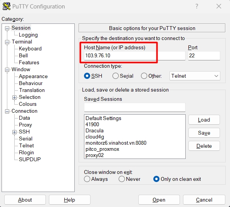Click the Save session button

(x=204, y=133)
